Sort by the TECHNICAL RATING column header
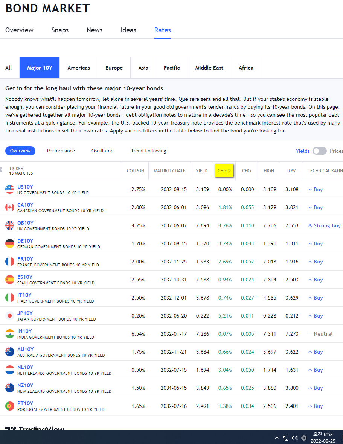The height and width of the screenshot is (444, 343). pyautogui.click(x=325, y=171)
